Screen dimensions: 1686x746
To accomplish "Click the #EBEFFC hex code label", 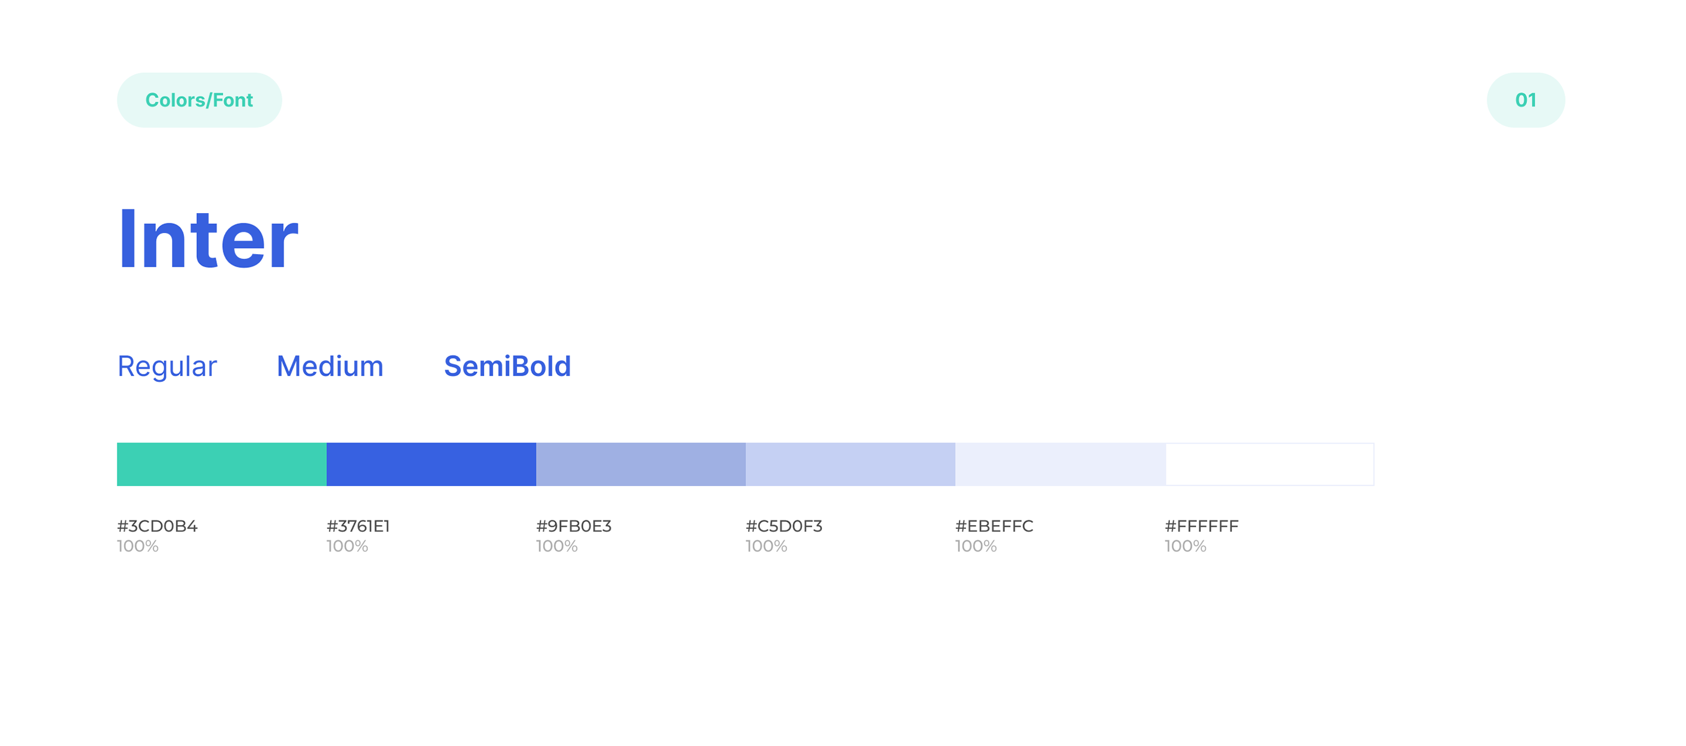I will click(x=994, y=526).
